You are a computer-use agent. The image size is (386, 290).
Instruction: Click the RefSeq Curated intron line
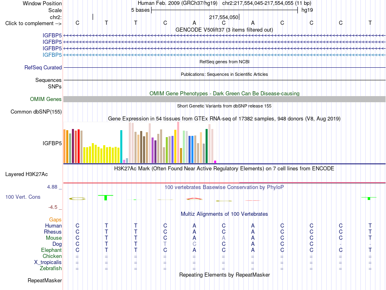224,68
